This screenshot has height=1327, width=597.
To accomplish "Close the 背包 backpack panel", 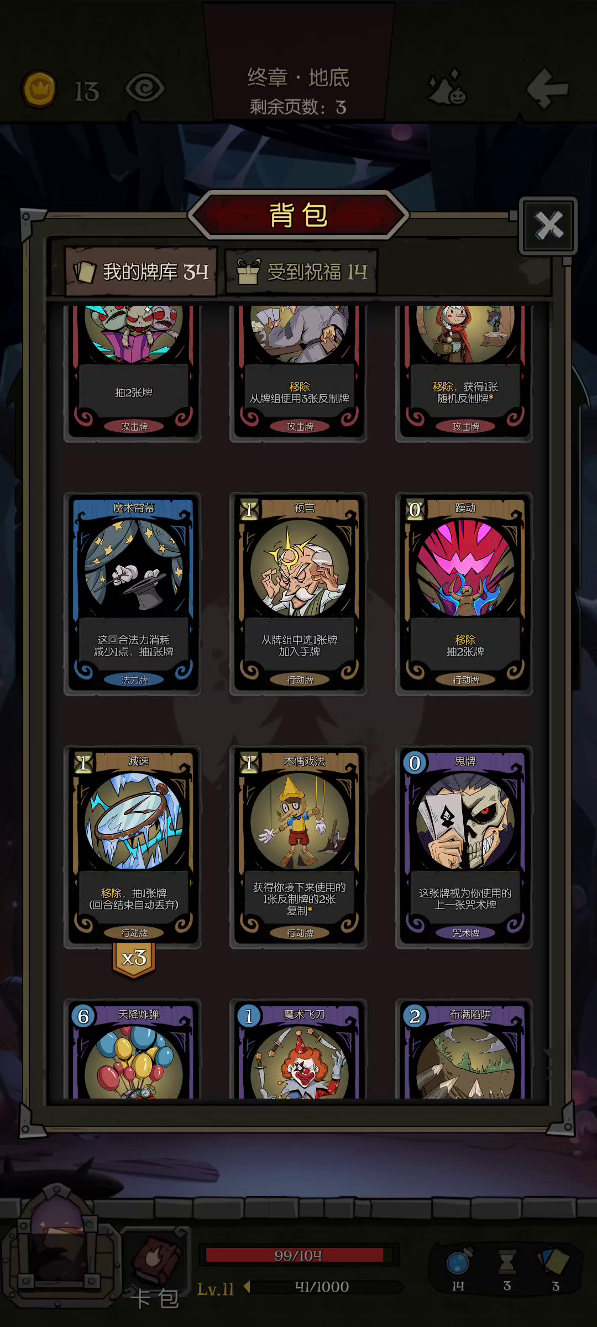I will click(x=548, y=226).
